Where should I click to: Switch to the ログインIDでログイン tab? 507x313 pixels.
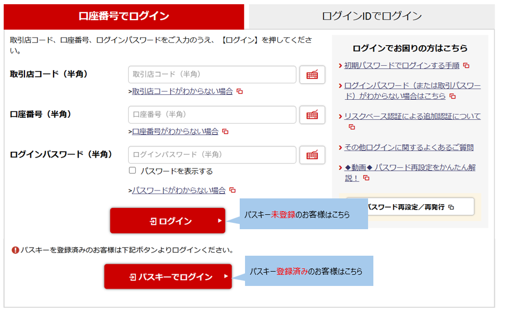[x=372, y=16]
